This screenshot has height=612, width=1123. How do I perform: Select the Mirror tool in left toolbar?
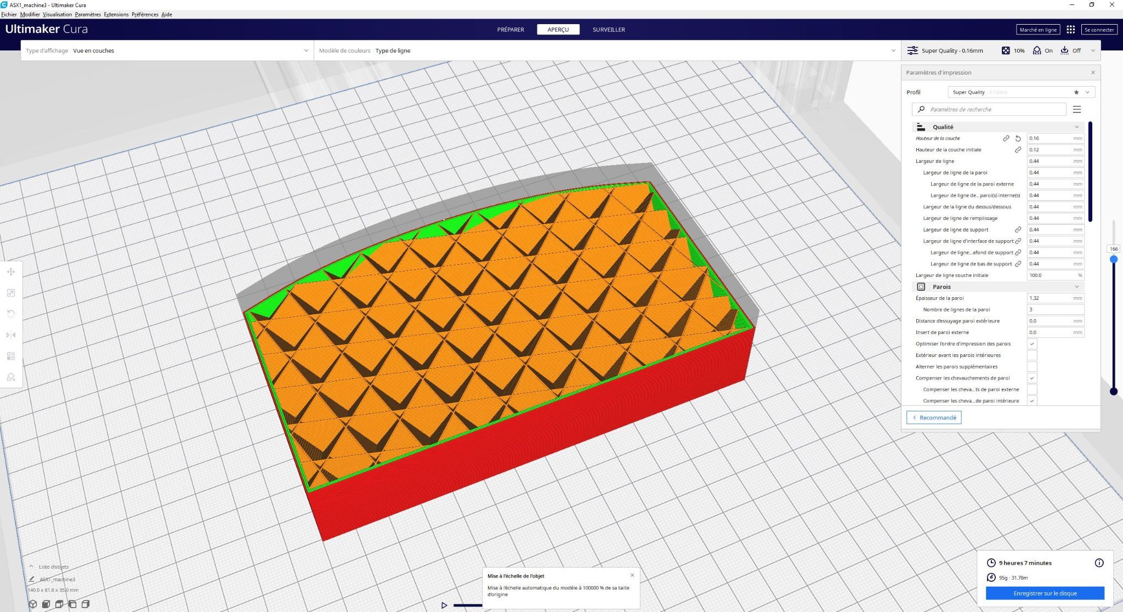tap(11, 335)
